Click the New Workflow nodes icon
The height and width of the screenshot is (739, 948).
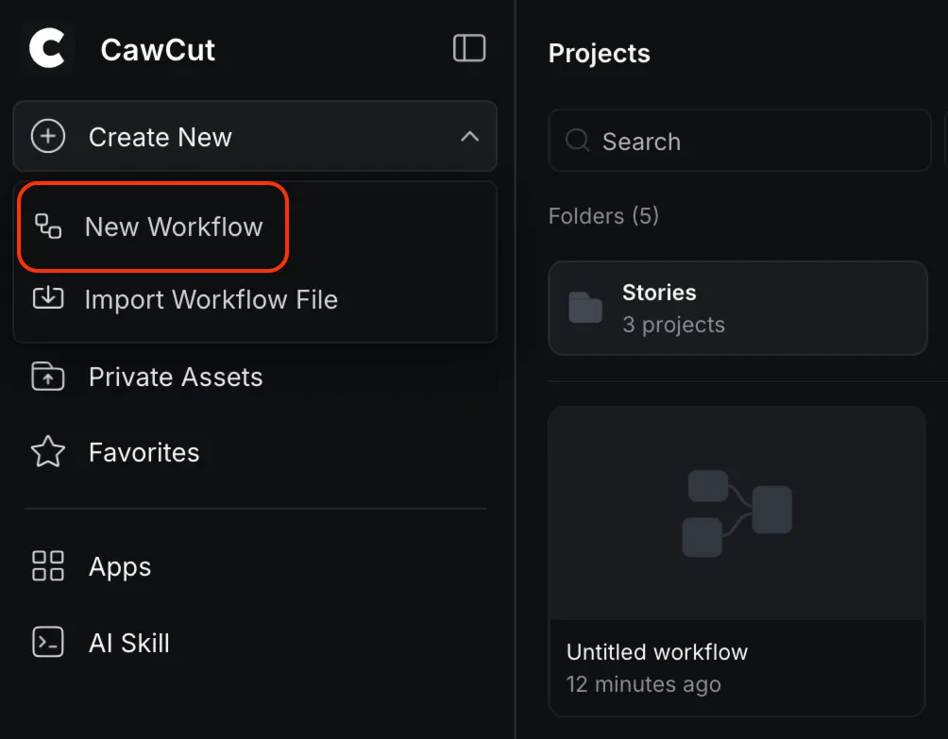point(48,227)
